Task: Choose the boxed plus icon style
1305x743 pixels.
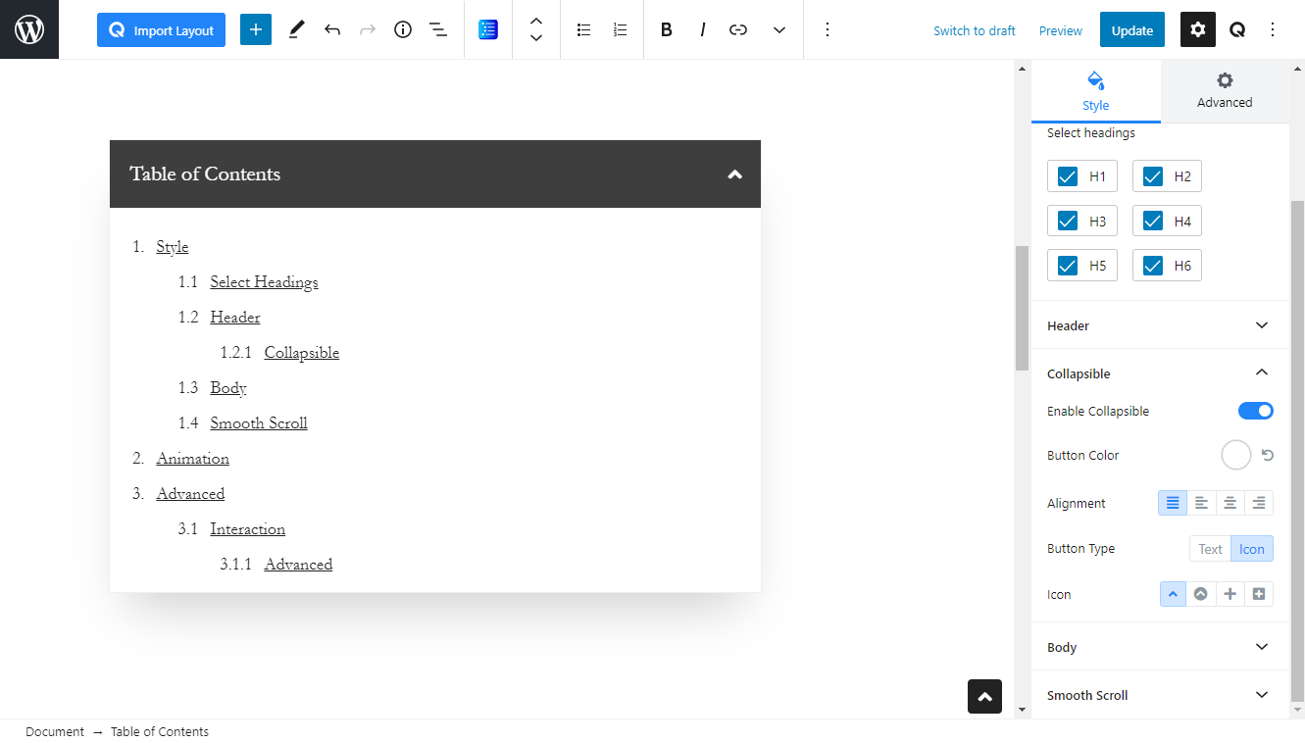Action: tap(1259, 594)
